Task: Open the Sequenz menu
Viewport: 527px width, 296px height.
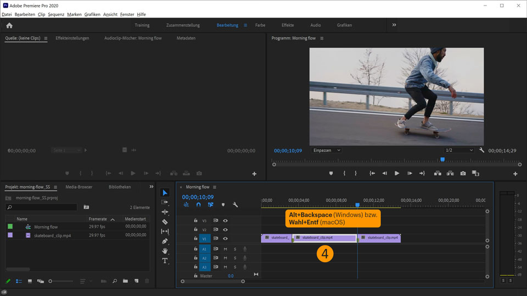Action: click(56, 14)
